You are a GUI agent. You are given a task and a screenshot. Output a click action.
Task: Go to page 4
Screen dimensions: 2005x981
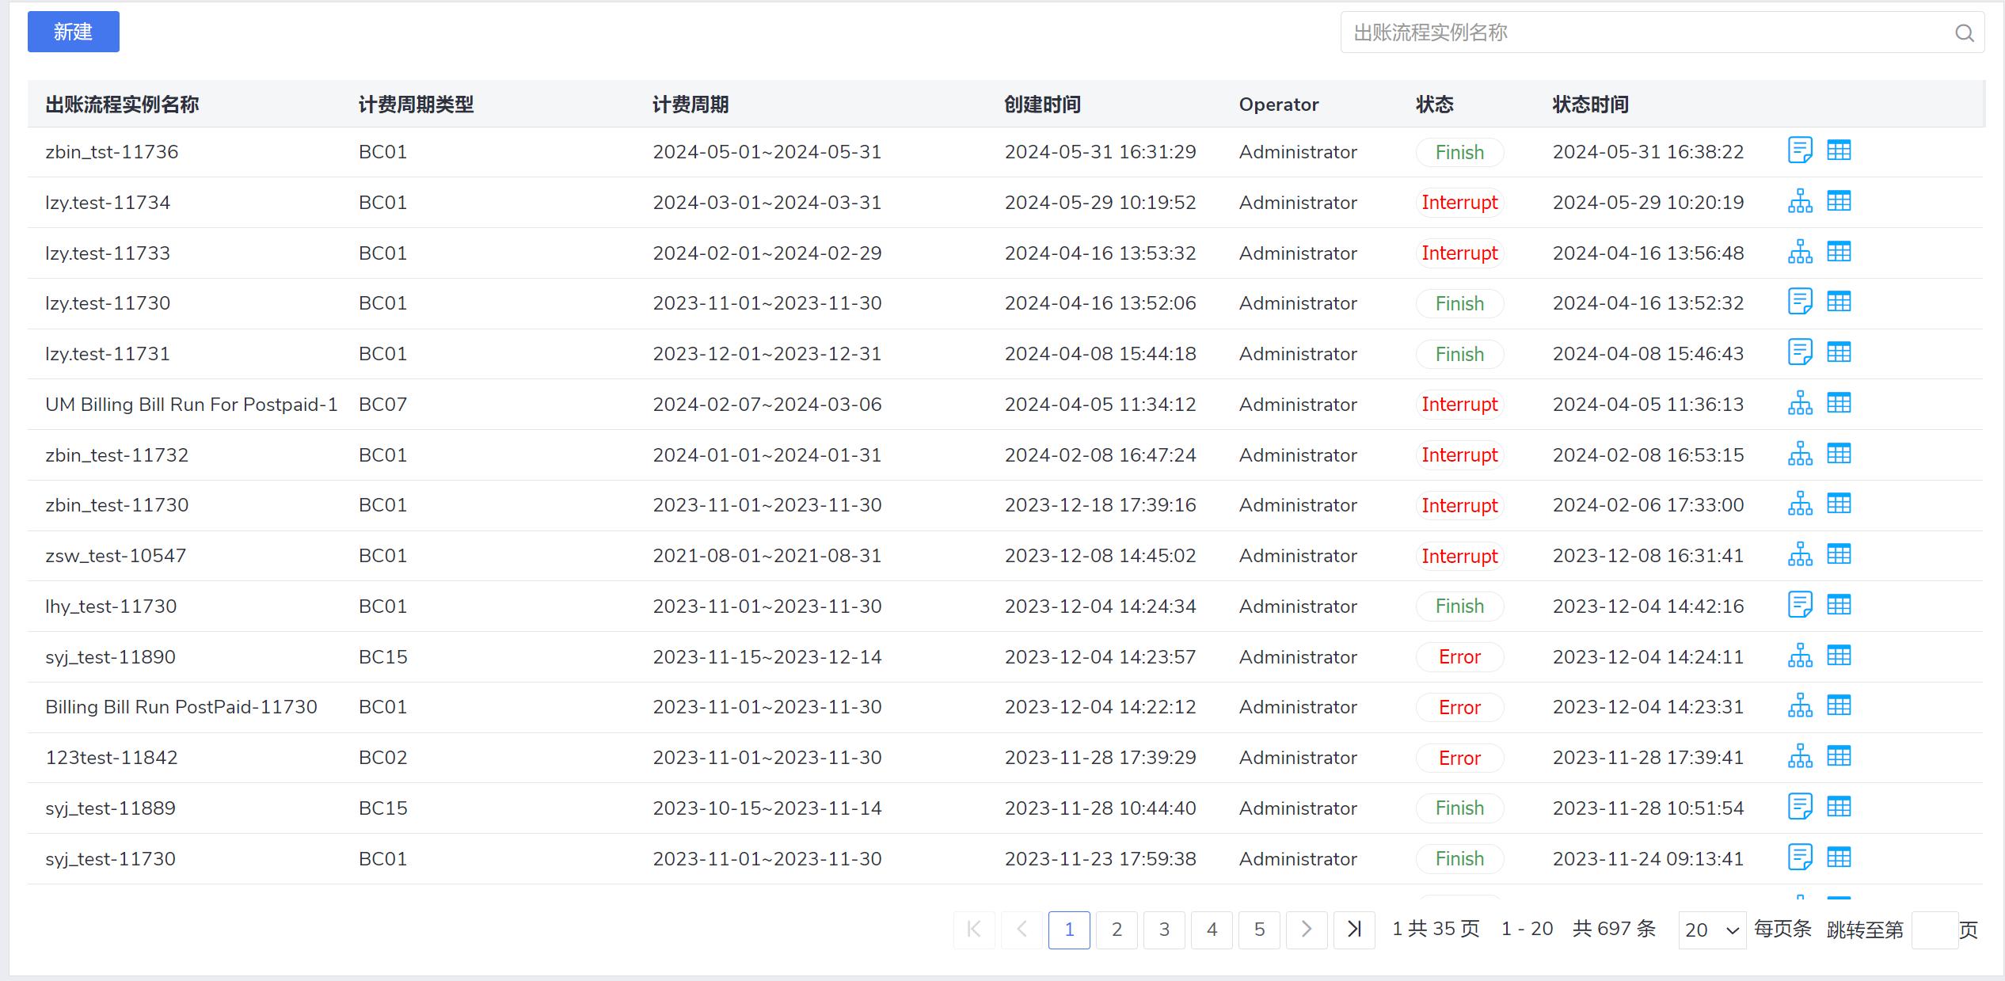pos(1212,930)
